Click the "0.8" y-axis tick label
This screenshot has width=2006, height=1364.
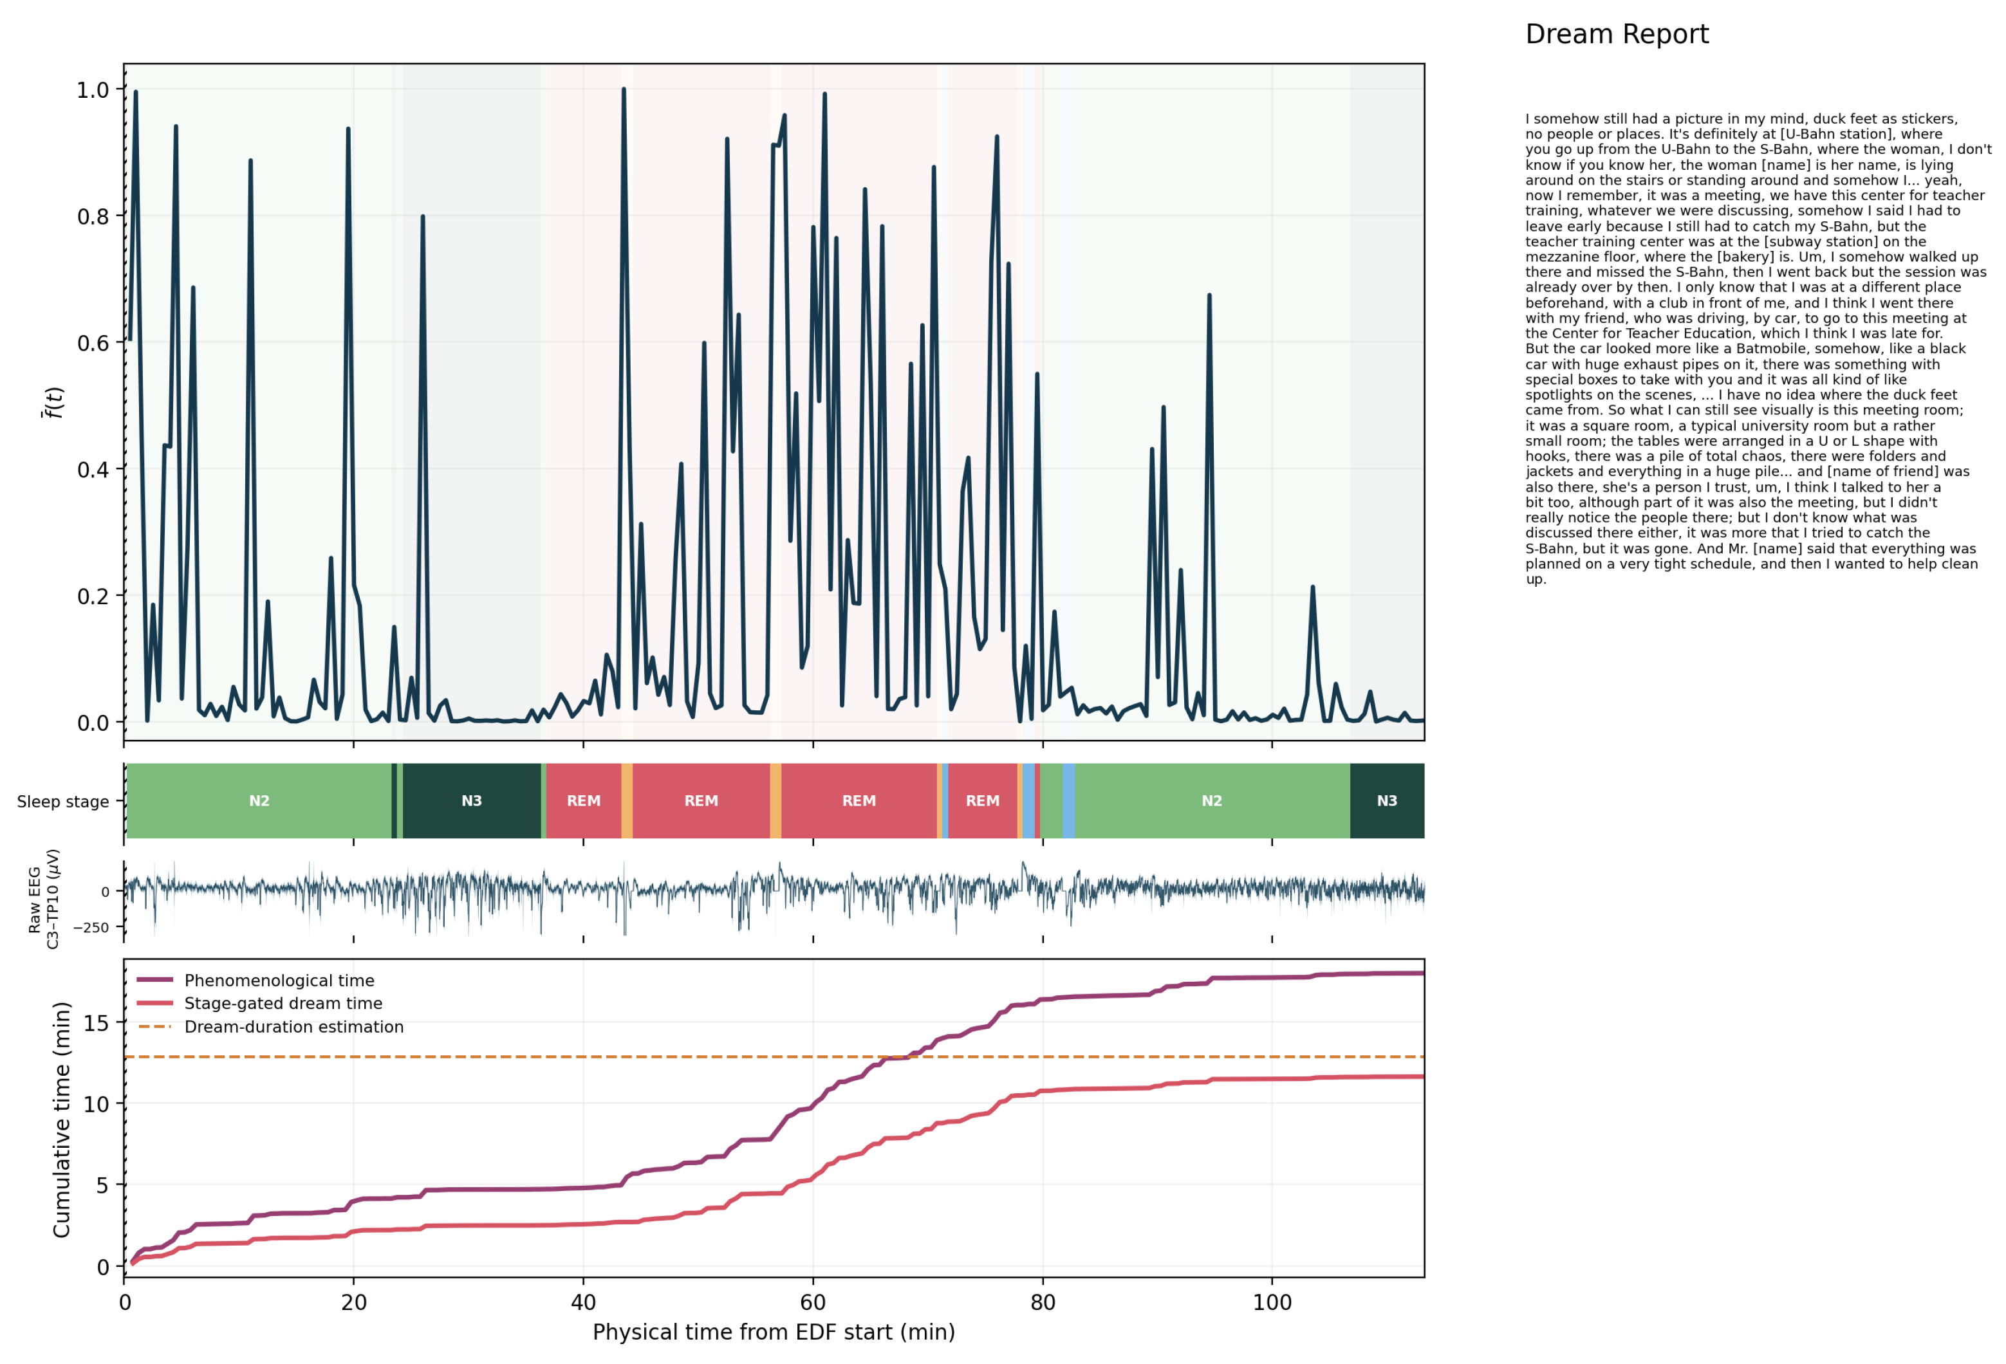[93, 217]
